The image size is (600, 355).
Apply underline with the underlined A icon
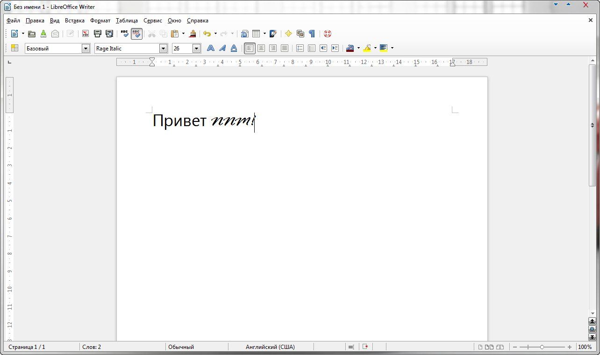click(234, 48)
